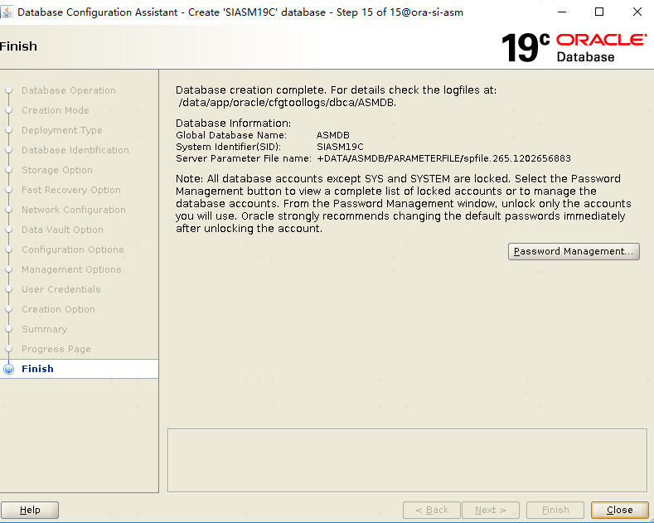Select the User Credentials step
Image resolution: width=654 pixels, height=523 pixels.
[x=61, y=289]
